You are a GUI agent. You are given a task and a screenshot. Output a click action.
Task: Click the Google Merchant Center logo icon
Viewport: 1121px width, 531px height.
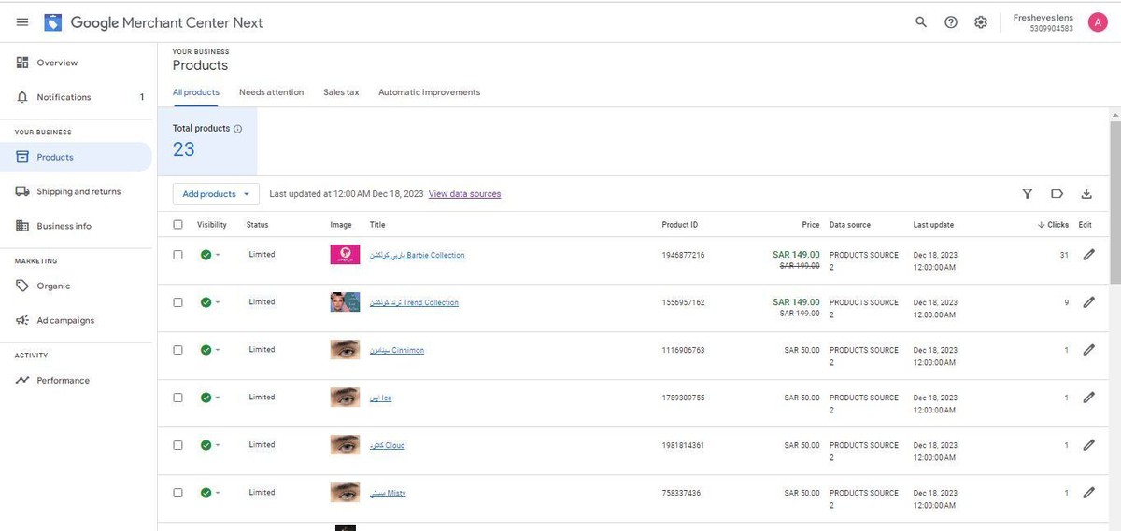coord(53,21)
